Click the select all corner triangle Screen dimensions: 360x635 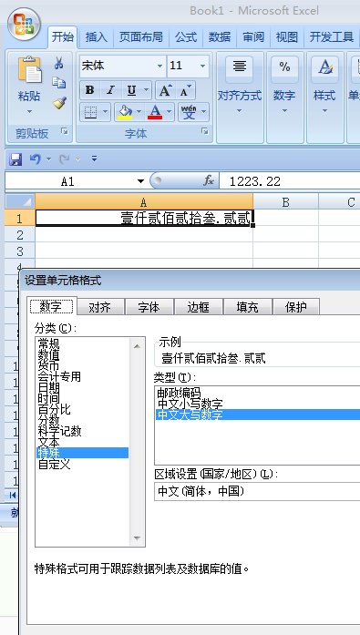coord(20,201)
